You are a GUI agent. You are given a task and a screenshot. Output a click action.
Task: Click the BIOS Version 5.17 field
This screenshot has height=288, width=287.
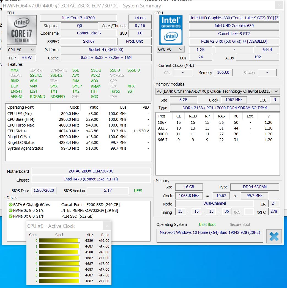tap(108, 190)
